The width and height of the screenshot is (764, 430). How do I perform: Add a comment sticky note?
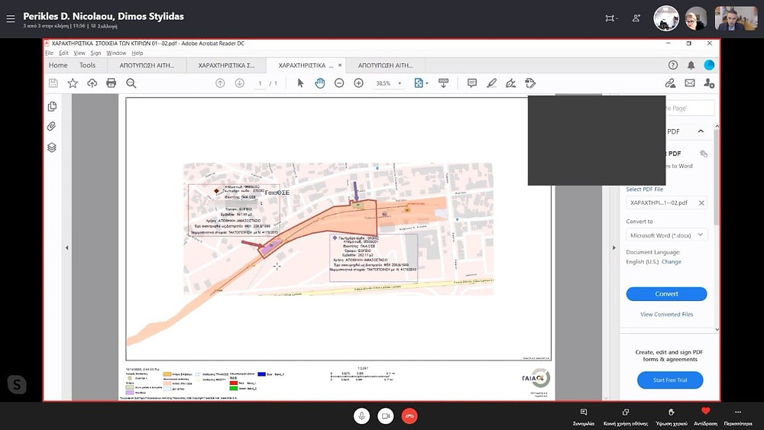(x=471, y=83)
